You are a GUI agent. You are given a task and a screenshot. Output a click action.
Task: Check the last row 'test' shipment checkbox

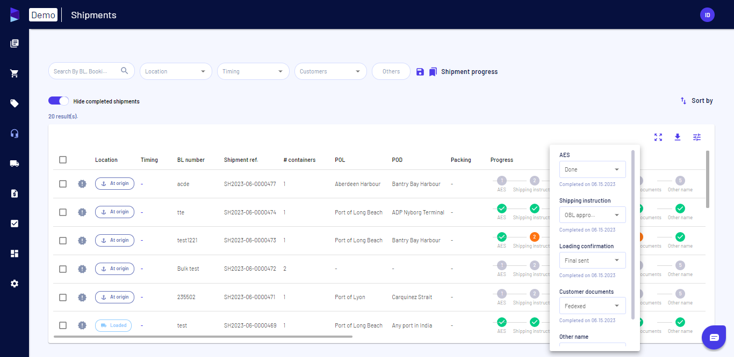pyautogui.click(x=63, y=325)
